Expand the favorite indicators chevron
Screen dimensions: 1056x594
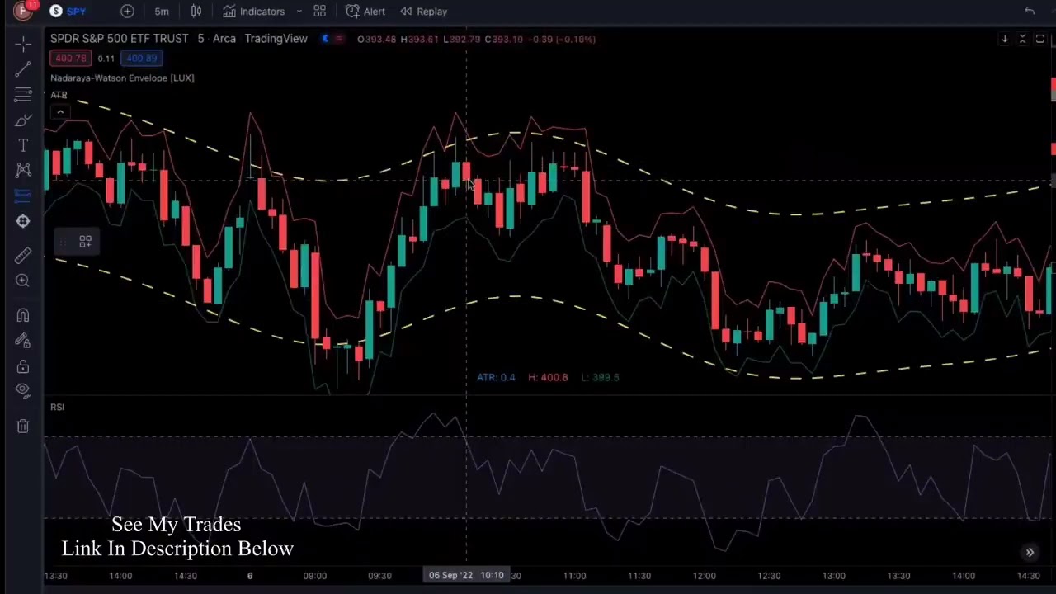[299, 12]
